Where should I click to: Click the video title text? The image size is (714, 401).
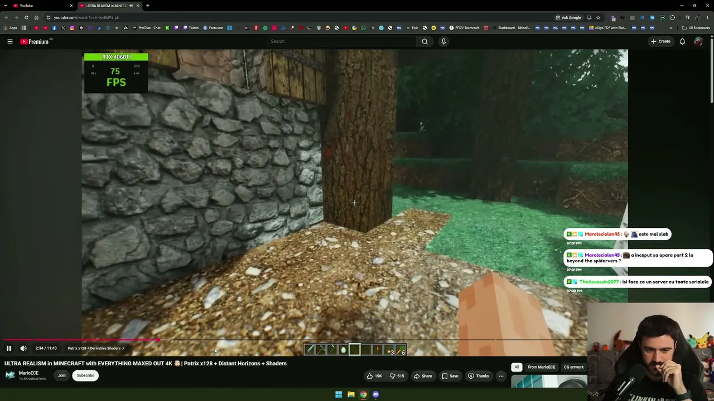pyautogui.click(x=146, y=363)
